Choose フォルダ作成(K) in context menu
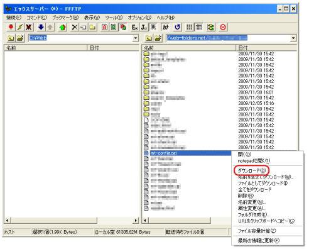Screen dimensions: 314x249 (268, 214)
